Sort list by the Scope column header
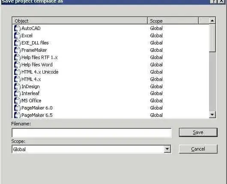This screenshot has width=227, height=184. pos(173,21)
